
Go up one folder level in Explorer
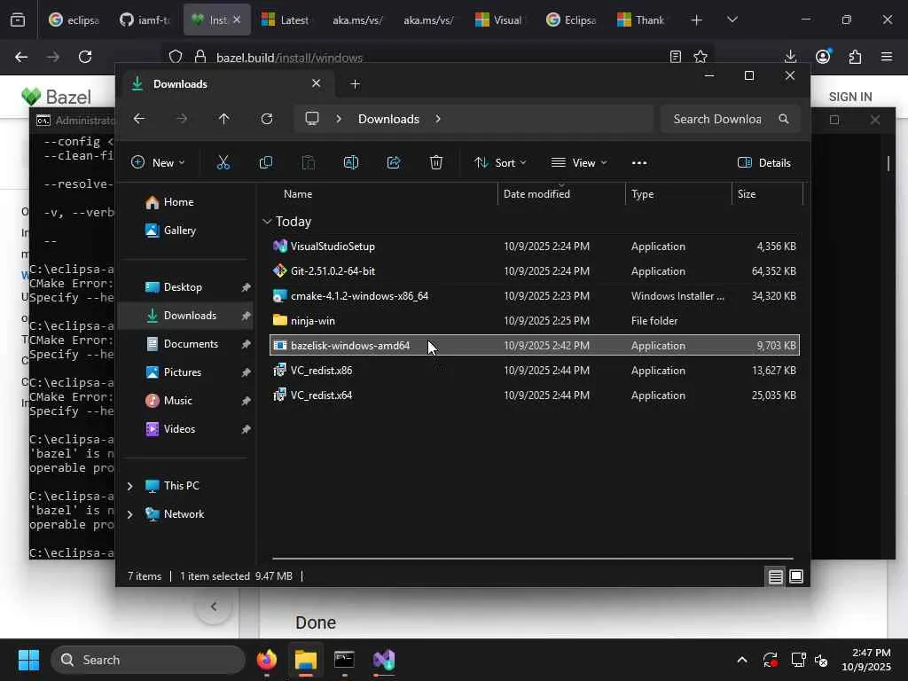coord(224,119)
